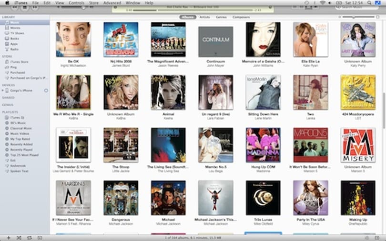Click the add playlist plus button

[9, 238]
